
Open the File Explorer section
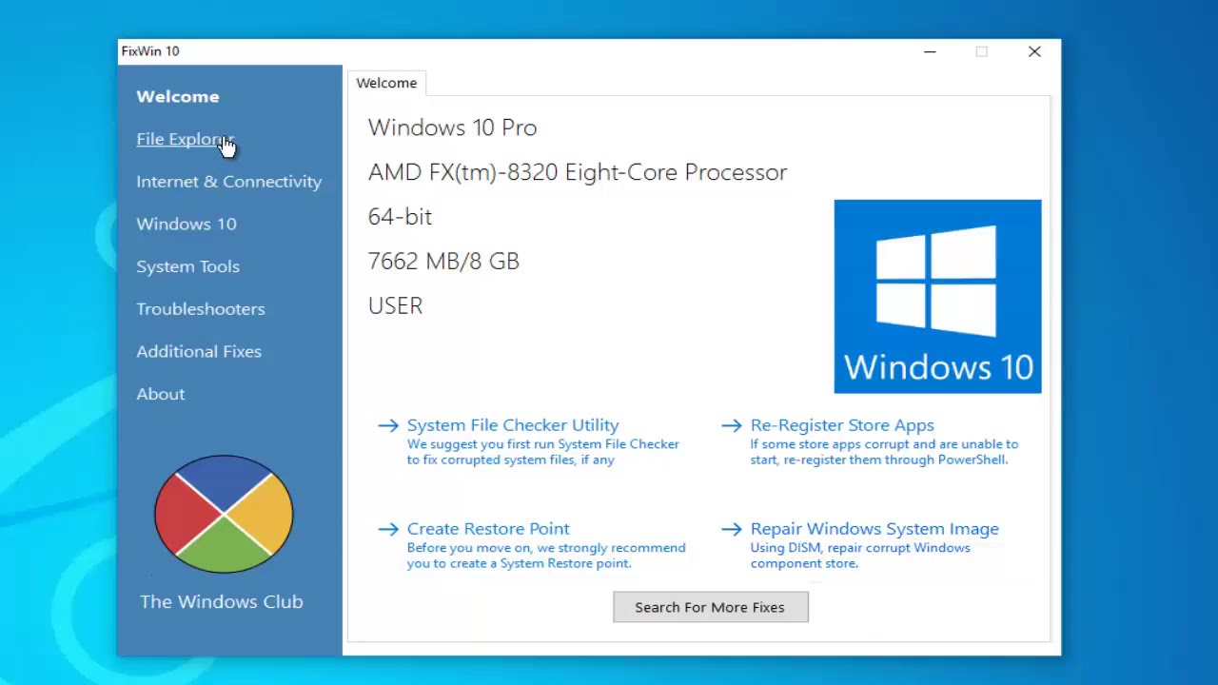point(185,139)
